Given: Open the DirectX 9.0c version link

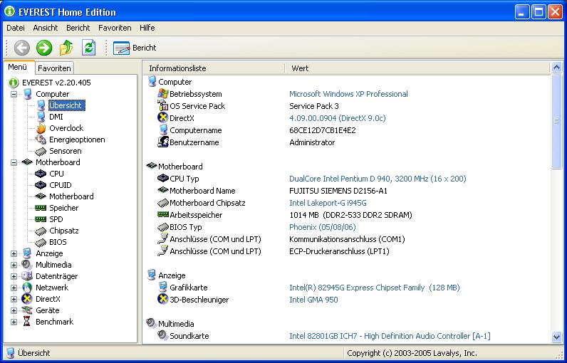Looking at the screenshot, I should point(338,118).
